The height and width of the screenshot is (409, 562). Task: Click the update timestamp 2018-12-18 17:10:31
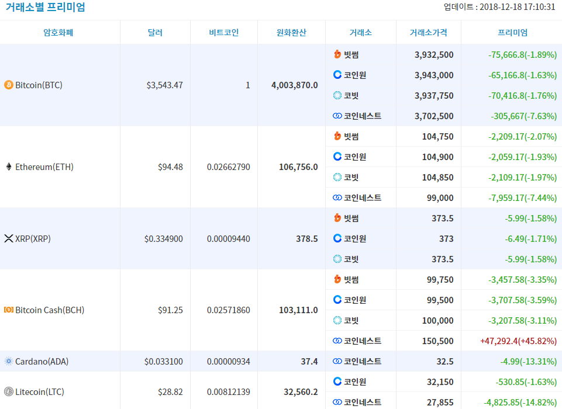tap(517, 7)
